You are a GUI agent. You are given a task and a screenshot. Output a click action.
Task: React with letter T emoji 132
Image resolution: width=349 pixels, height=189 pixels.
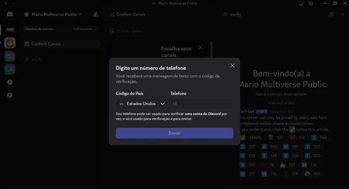coord(313,147)
